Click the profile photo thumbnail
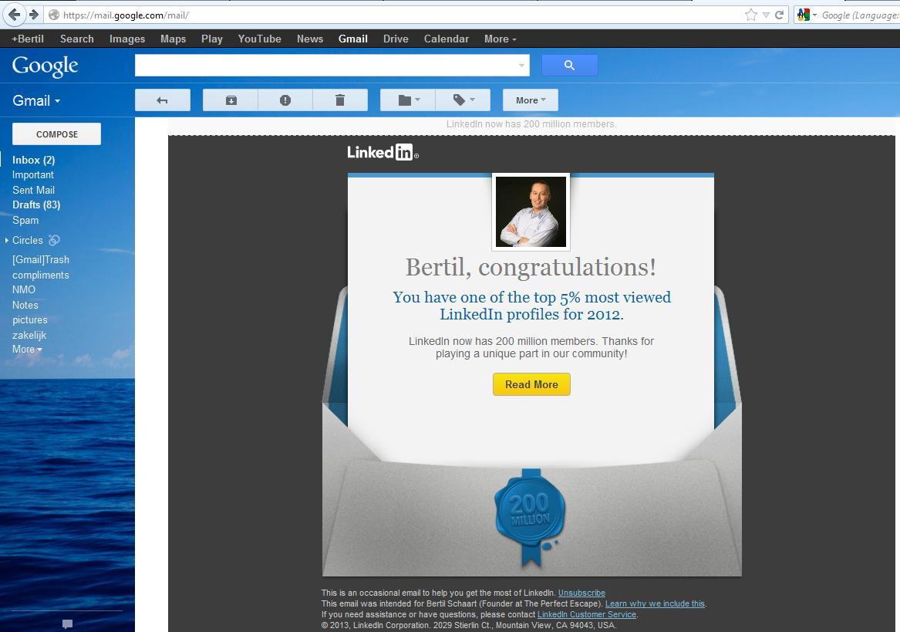Screen dimensions: 900x632 click(531, 211)
